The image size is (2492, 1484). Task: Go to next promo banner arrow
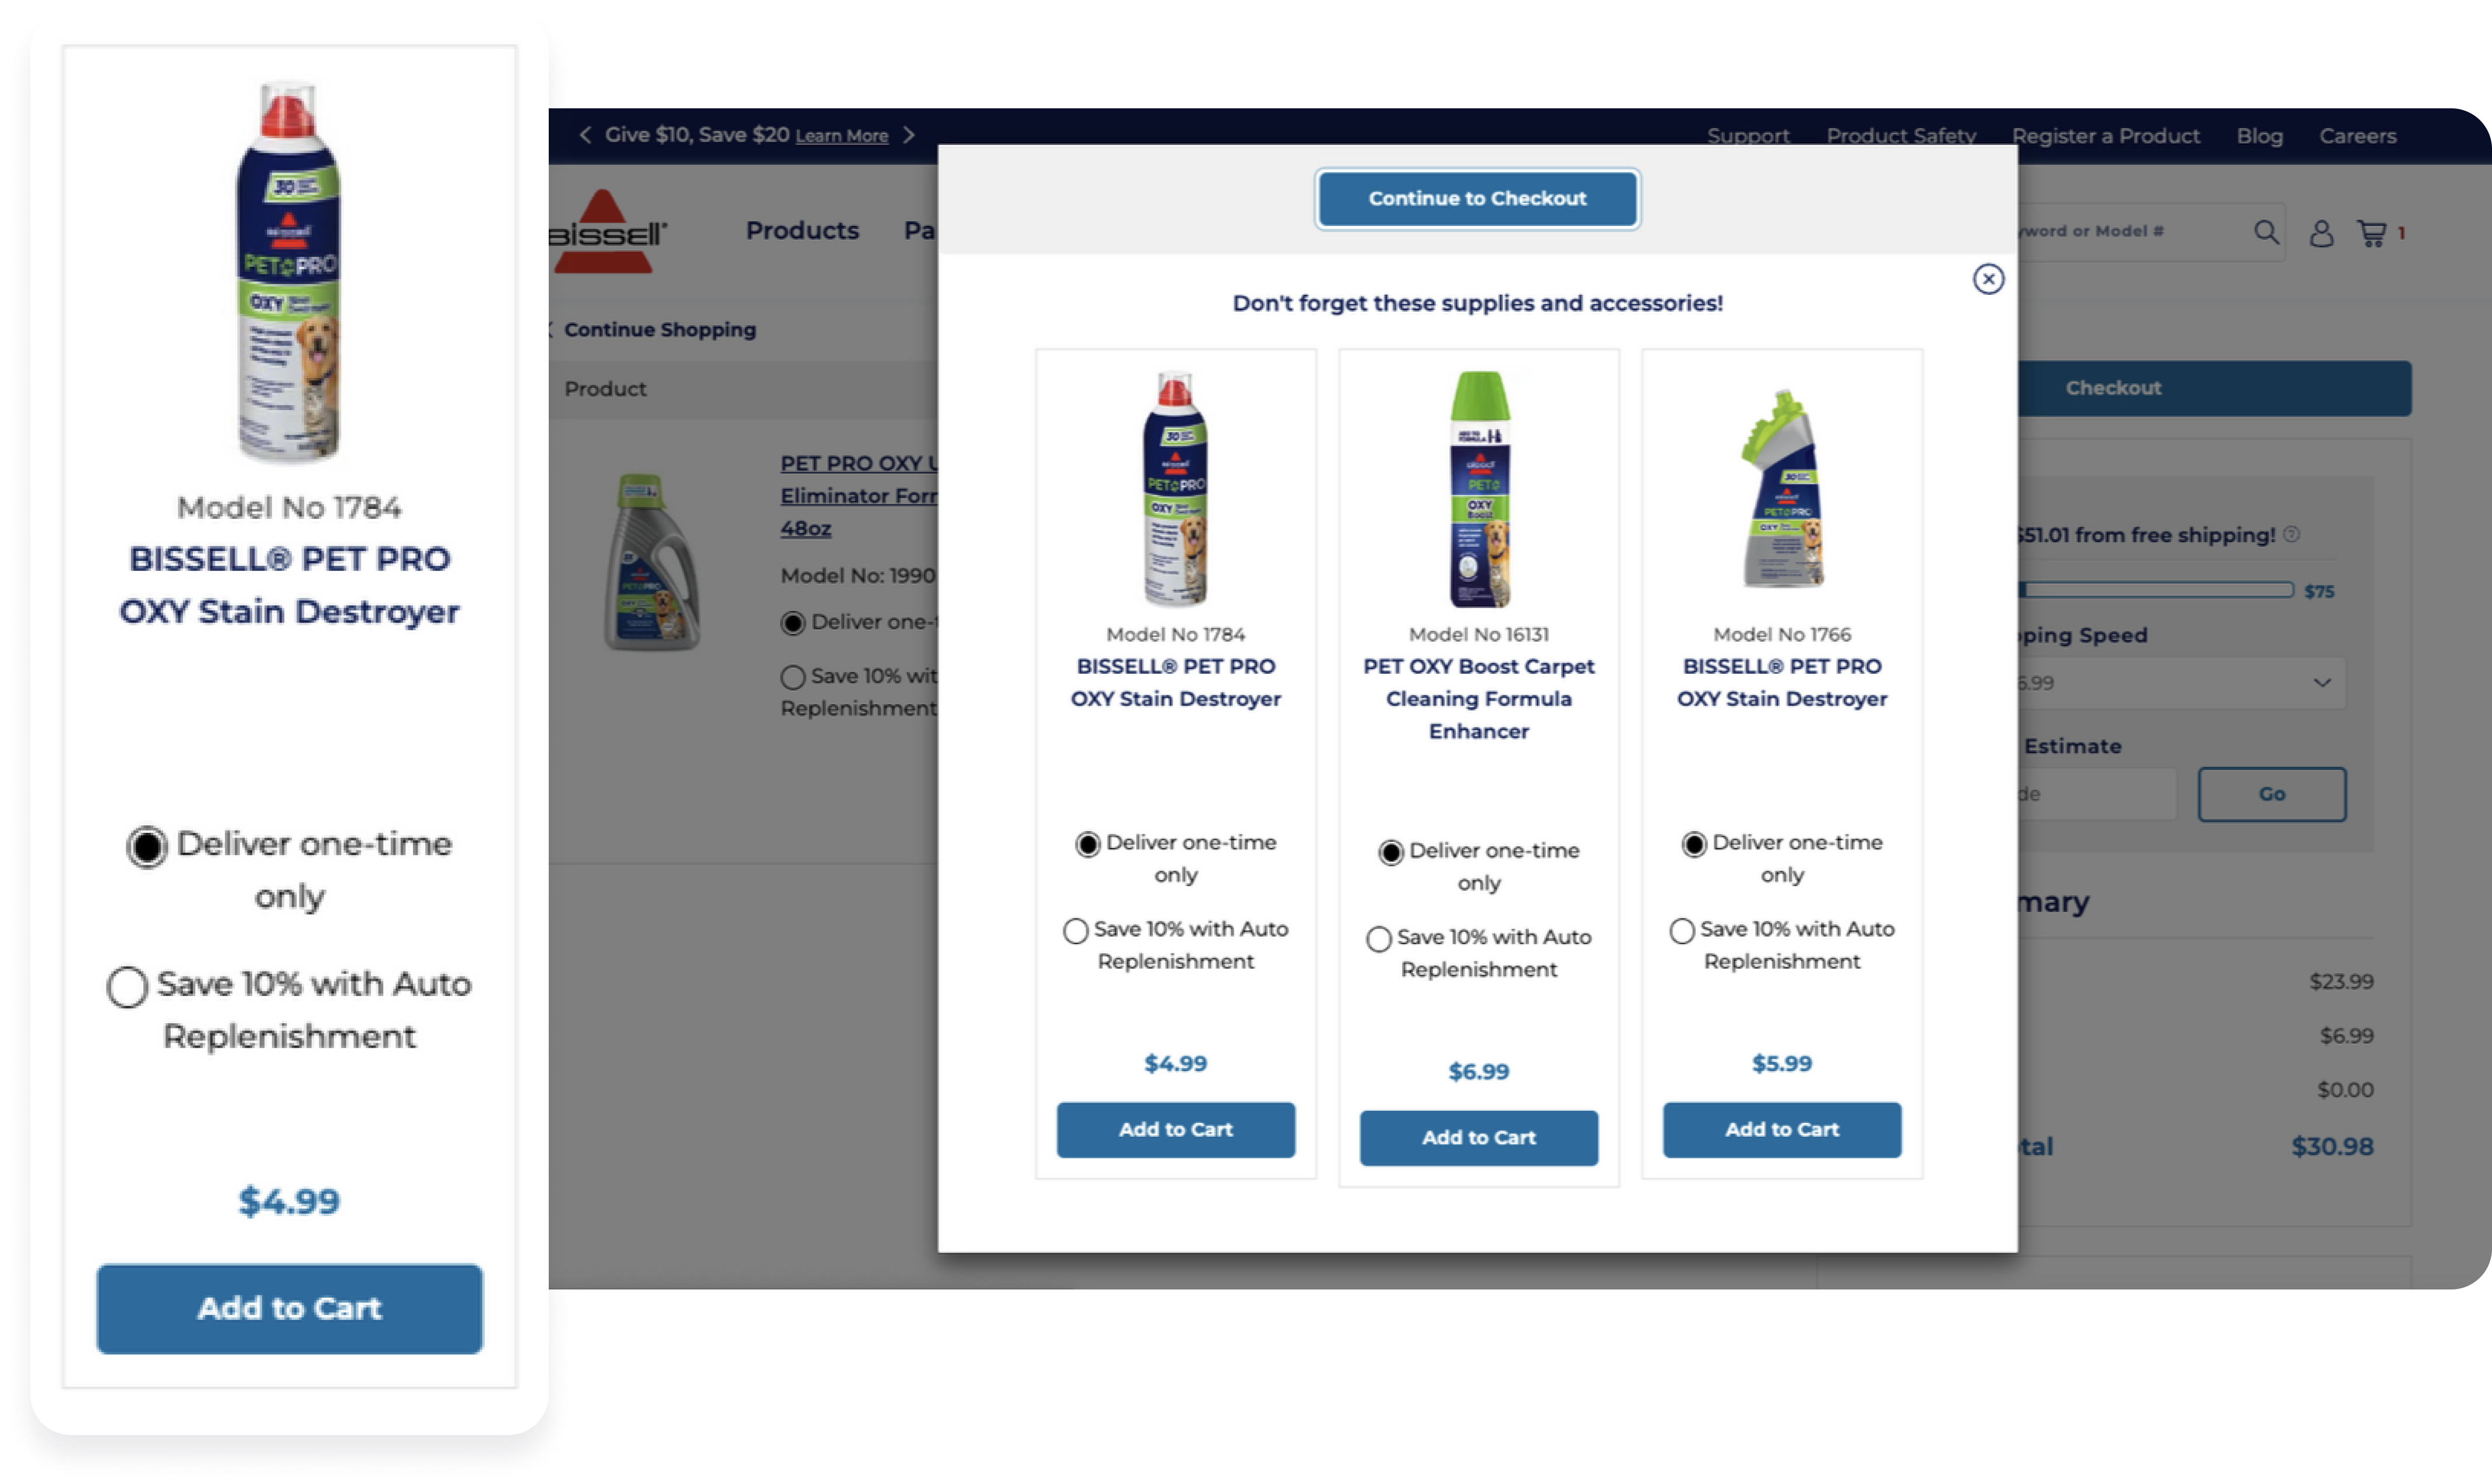click(x=908, y=135)
